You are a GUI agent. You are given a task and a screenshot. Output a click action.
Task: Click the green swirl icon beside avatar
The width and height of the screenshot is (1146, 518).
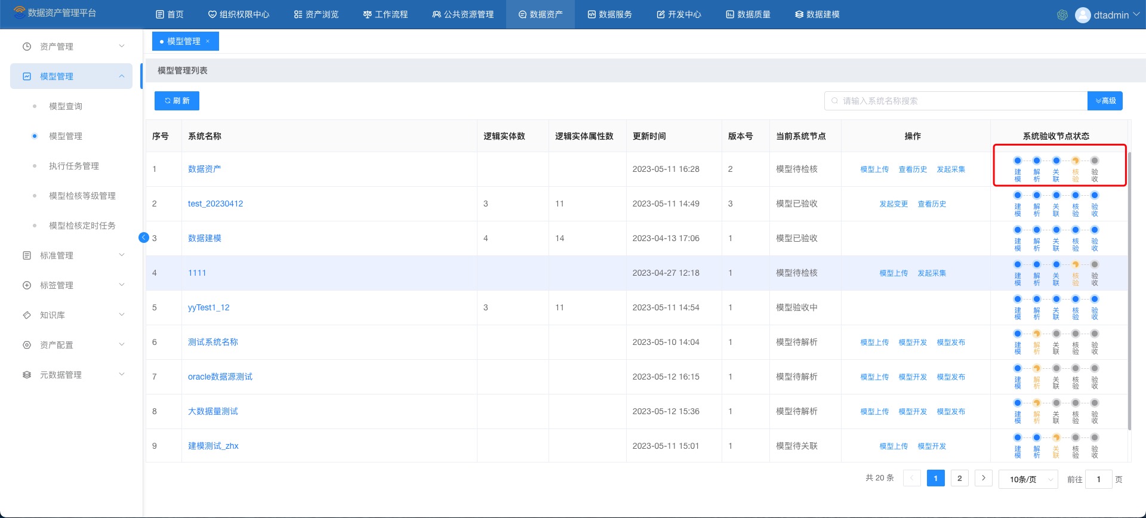point(1062,15)
